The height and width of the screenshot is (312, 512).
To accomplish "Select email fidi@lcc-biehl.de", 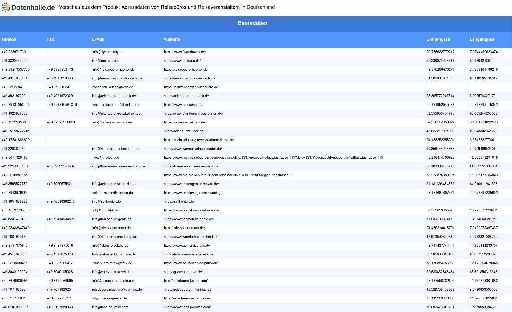I will 105,210.
